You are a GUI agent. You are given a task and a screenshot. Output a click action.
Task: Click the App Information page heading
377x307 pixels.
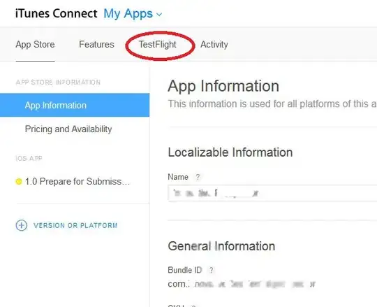pyautogui.click(x=223, y=86)
